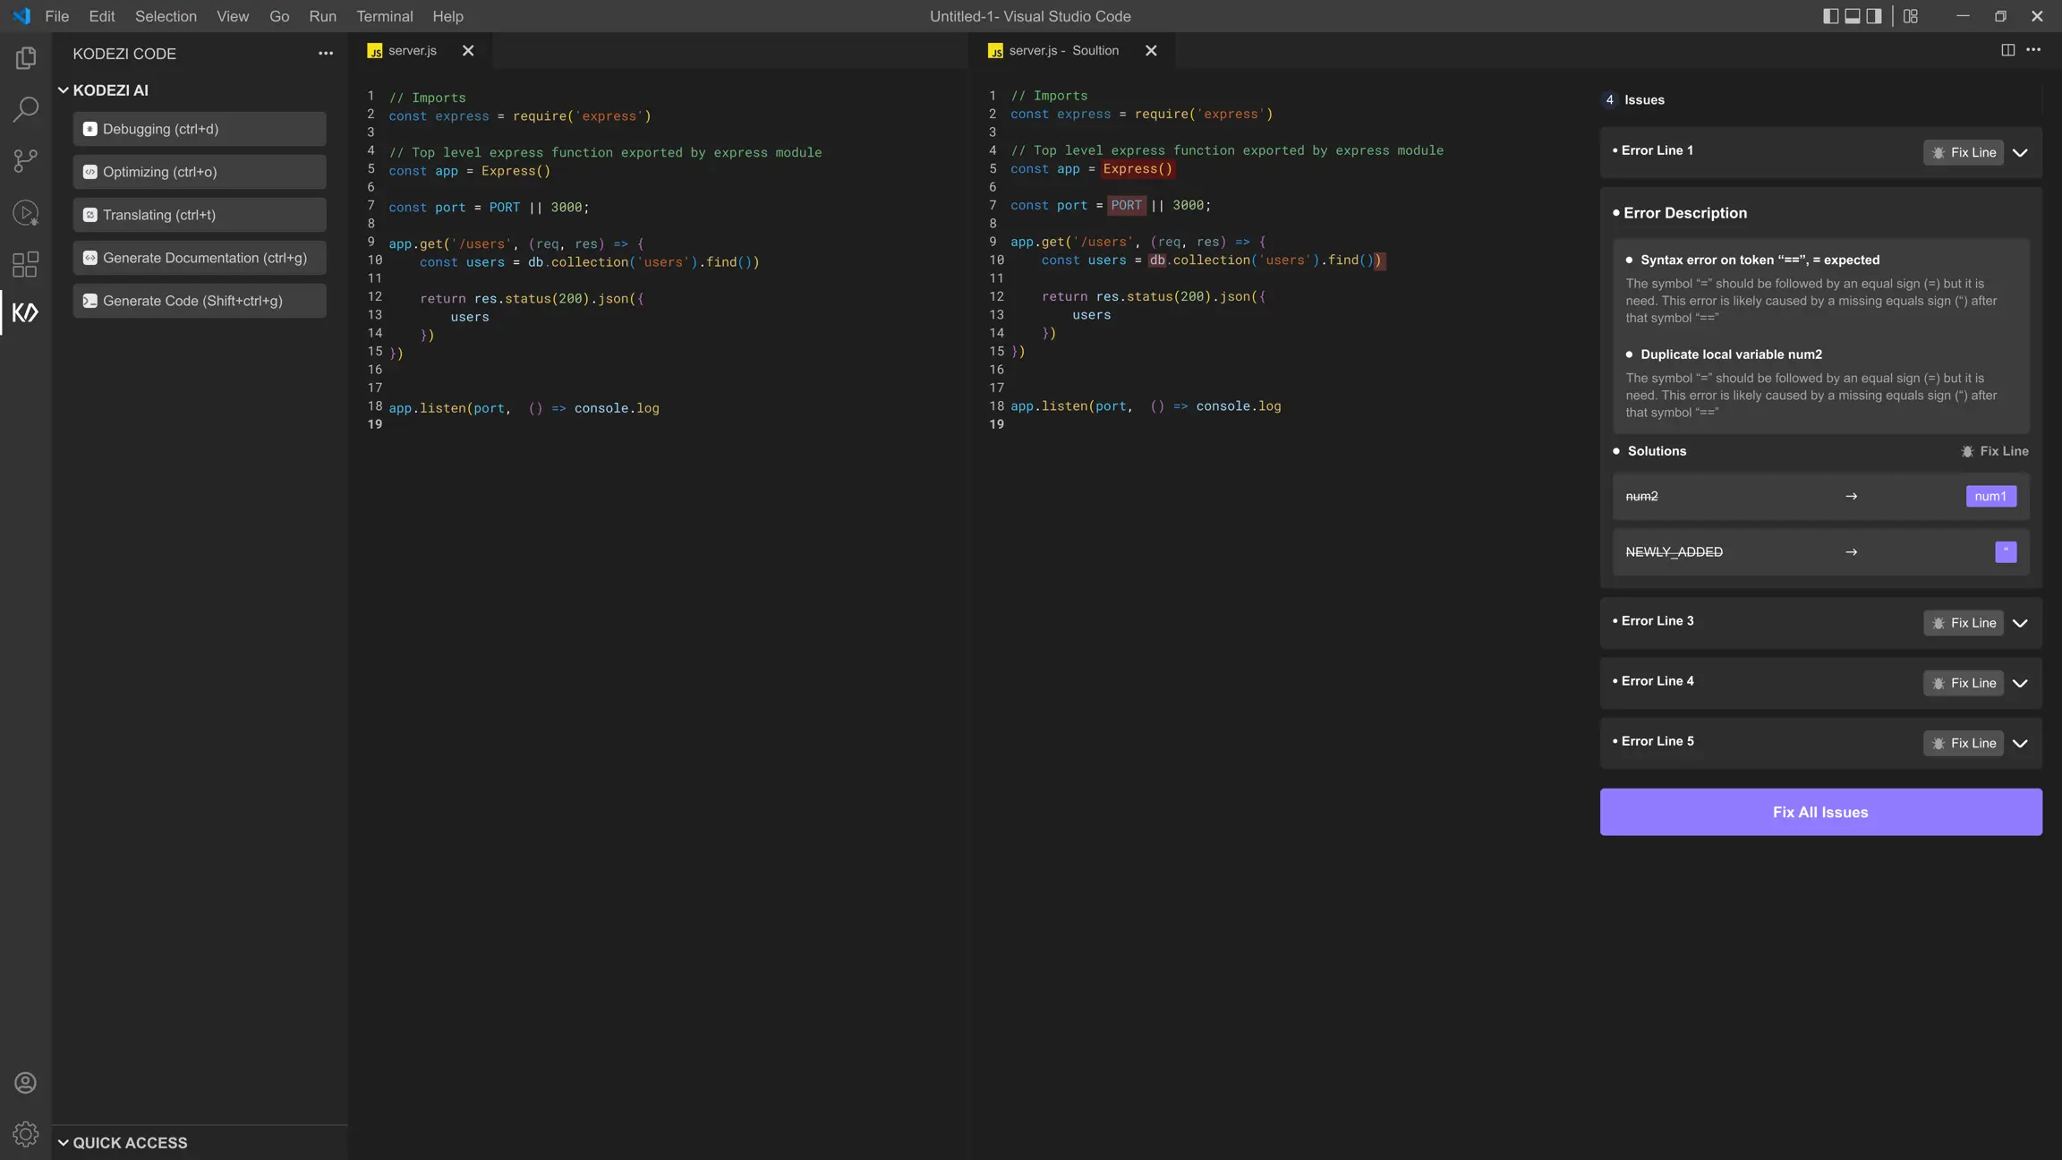
Task: Open the Accounts icon in activity bar
Action: pyautogui.click(x=25, y=1083)
